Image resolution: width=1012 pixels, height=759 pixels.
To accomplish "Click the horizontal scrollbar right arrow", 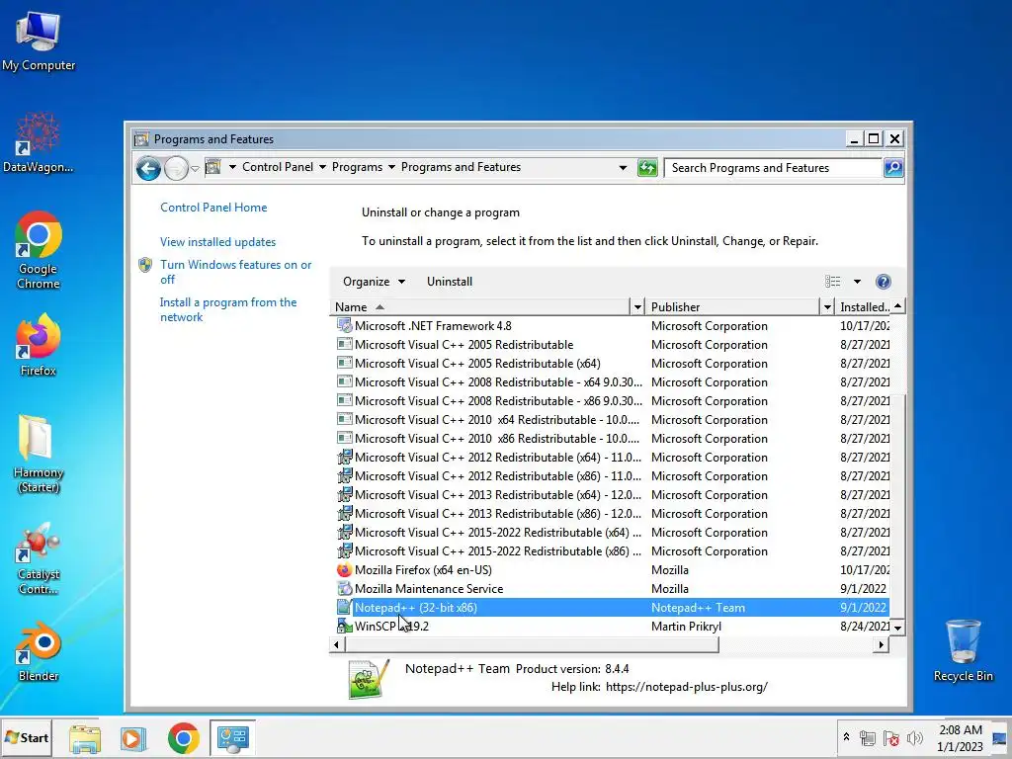I will tap(882, 644).
